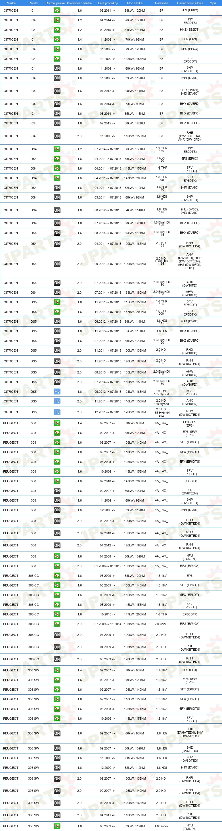This screenshot has height=831, width=222.
Task: Click petrol icon in C4 HNY 96kW row
Action: click(57, 20)
